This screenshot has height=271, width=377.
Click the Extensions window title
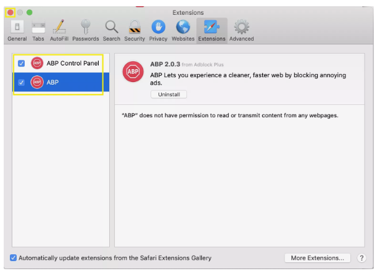click(x=188, y=12)
